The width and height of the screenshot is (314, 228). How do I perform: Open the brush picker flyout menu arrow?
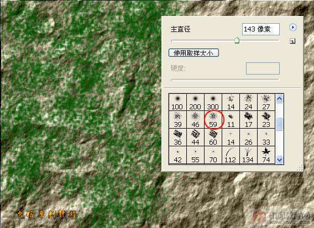[x=293, y=27]
